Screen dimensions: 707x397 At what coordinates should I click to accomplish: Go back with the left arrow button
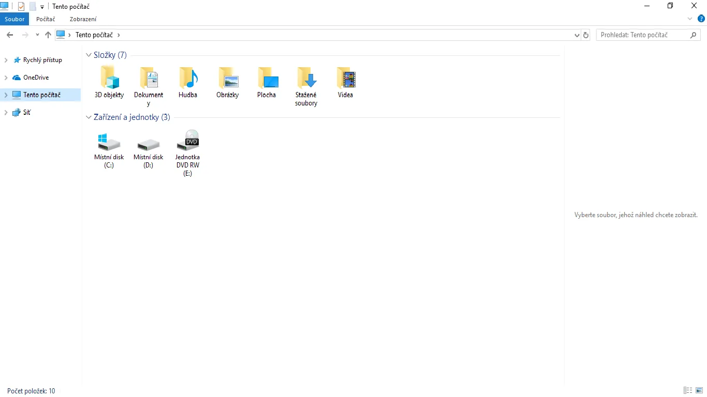tap(10, 35)
